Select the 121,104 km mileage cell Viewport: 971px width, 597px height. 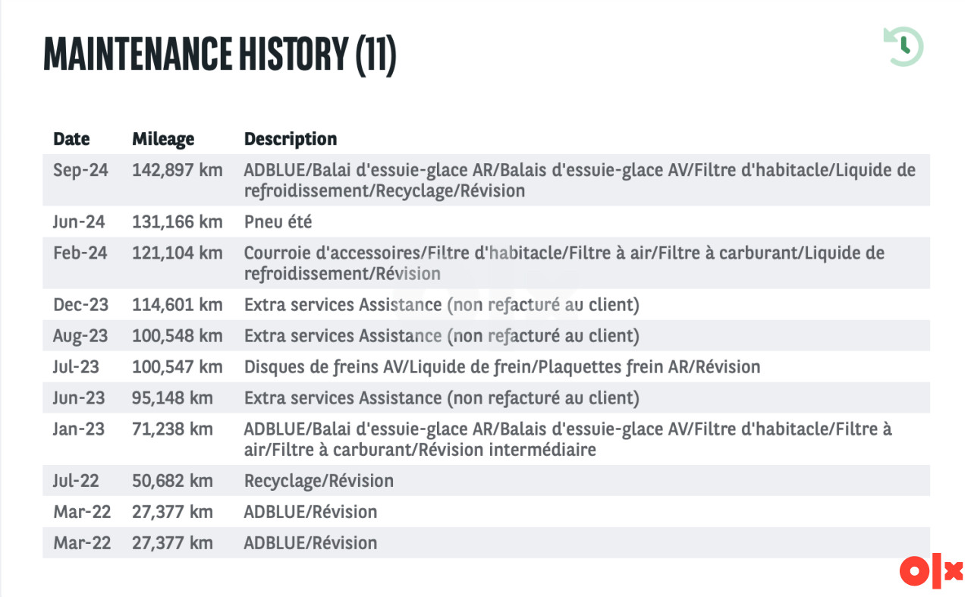coord(178,253)
